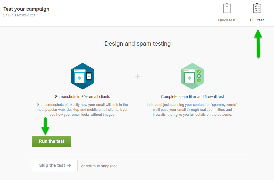Viewport: 274px width, 180px height.
Task: Click the blue email-clients hexagon illustration
Action: [82, 76]
